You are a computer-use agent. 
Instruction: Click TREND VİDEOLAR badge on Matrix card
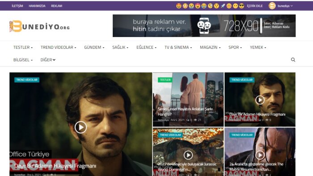click(242, 135)
